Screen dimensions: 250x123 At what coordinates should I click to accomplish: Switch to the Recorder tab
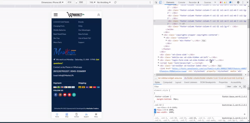pyautogui.click(x=194, y=2)
